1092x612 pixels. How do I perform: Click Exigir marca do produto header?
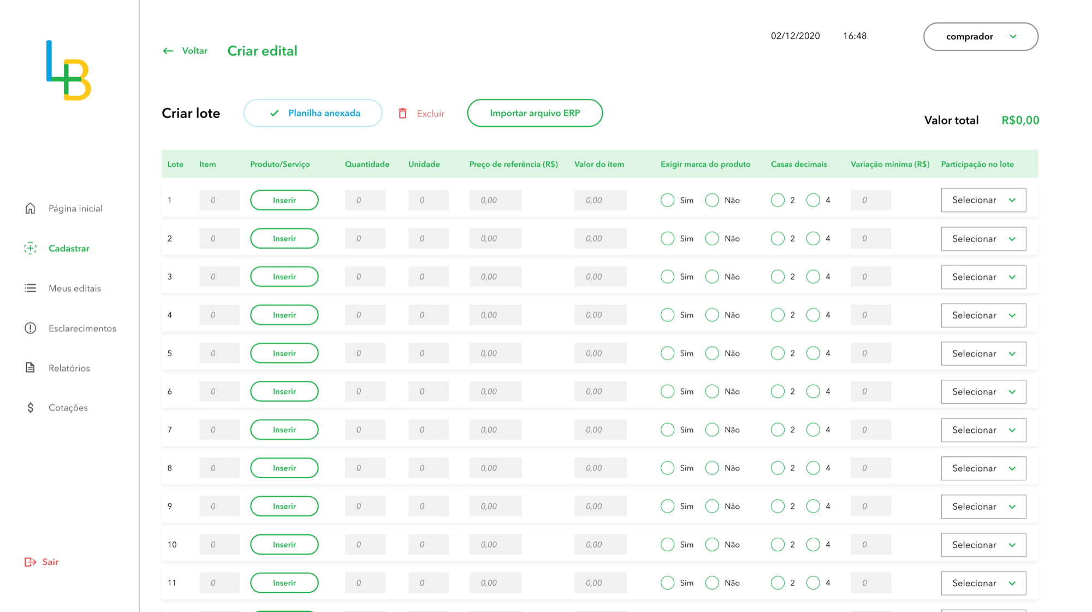pos(705,164)
